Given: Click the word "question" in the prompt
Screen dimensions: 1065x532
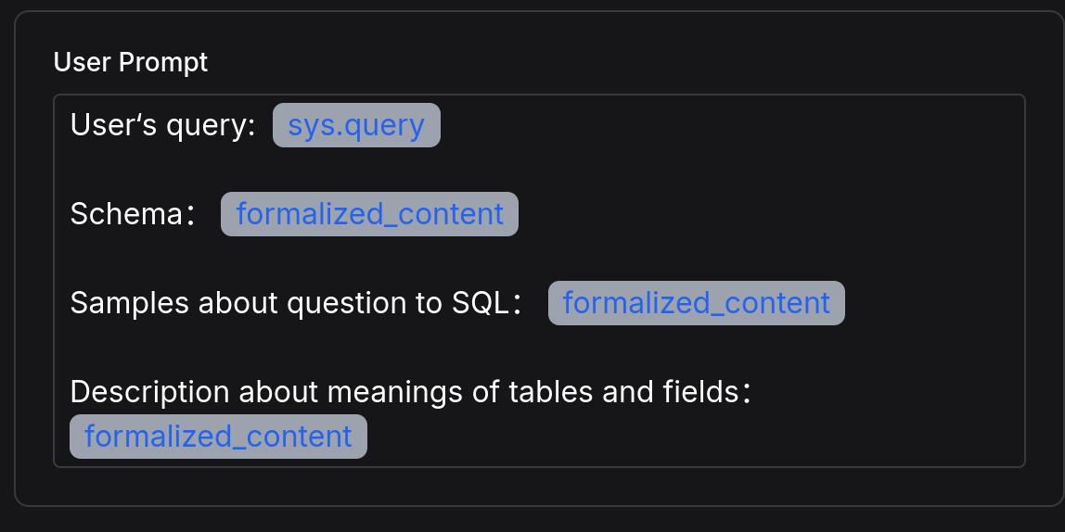Looking at the screenshot, I should [342, 303].
